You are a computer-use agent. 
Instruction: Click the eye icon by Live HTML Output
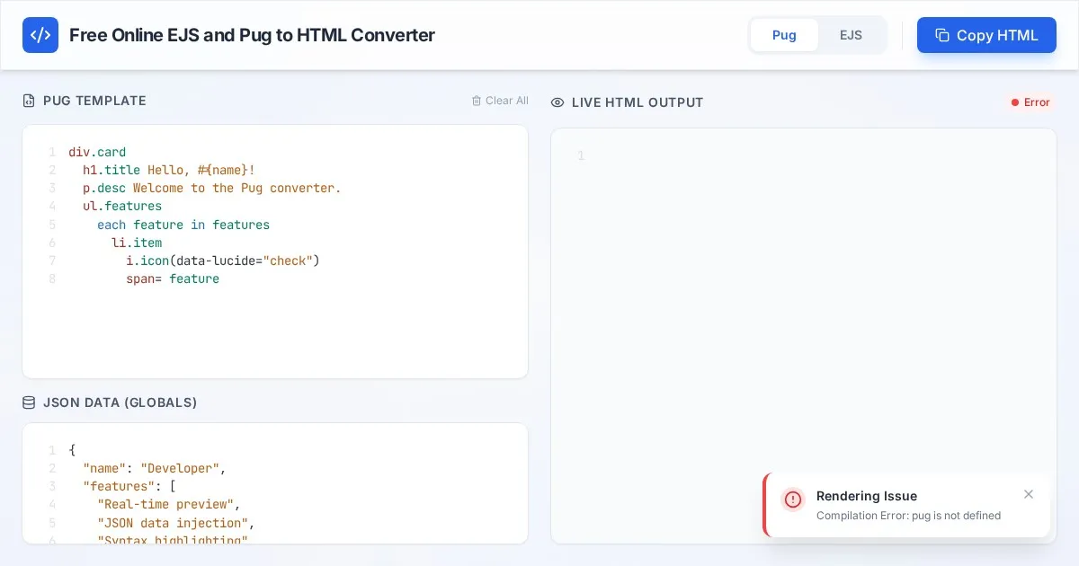pos(557,102)
